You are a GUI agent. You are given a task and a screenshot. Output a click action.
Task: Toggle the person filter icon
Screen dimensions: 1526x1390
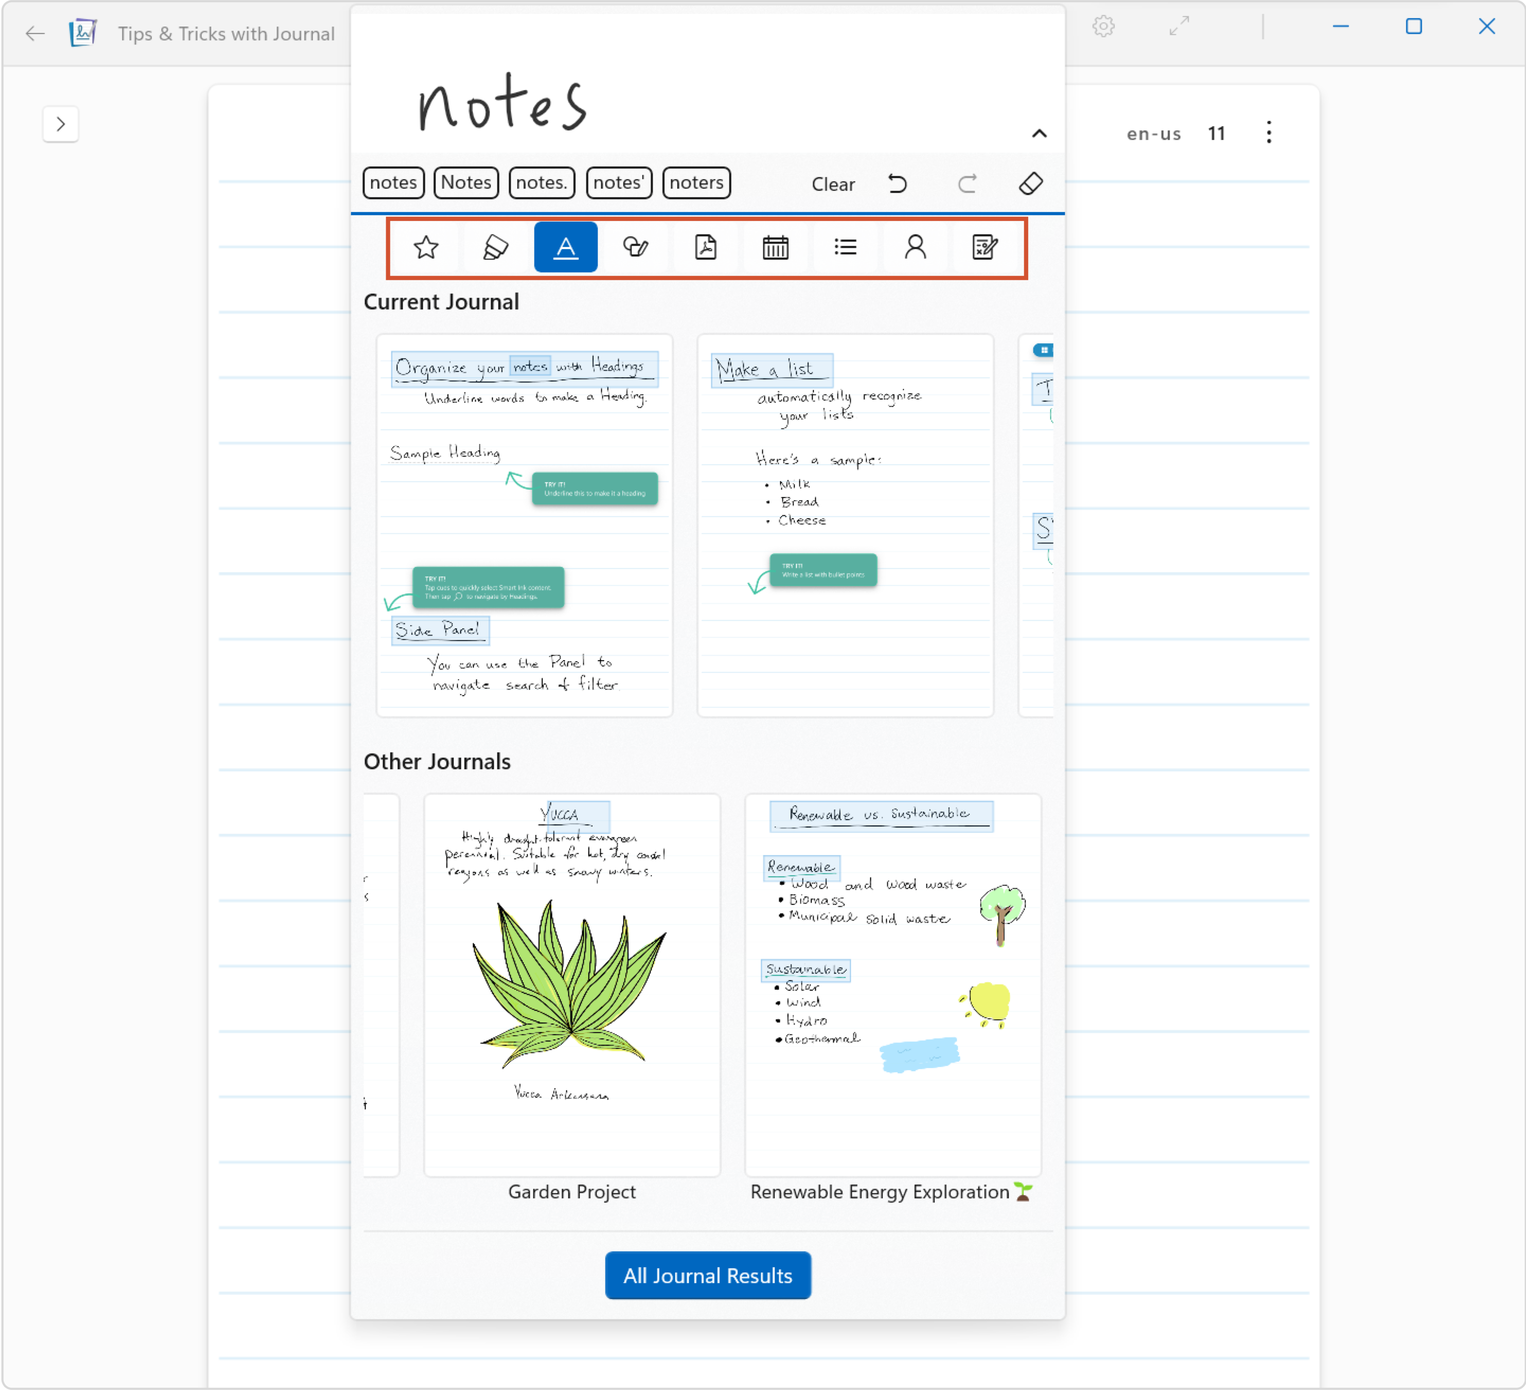(915, 247)
